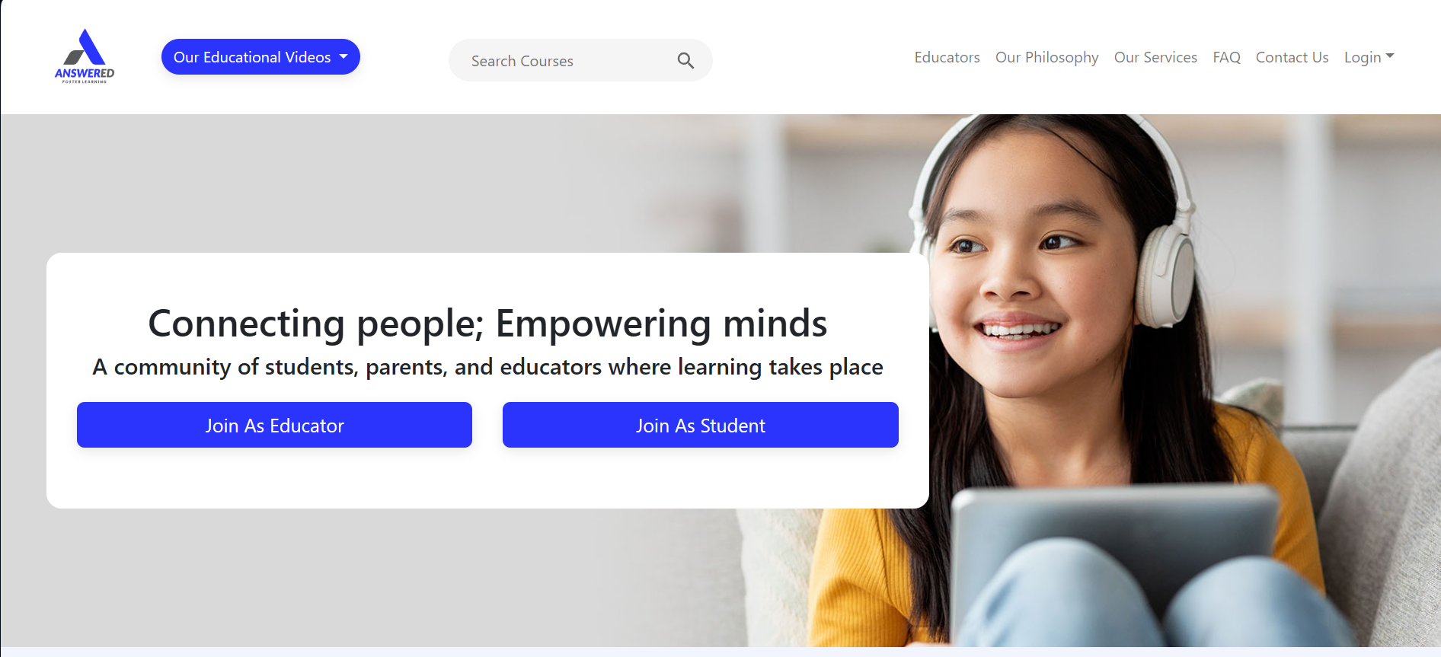Screen dimensions: 1441x657
Task: Select Our Services in the navigation bar
Action: tap(1155, 57)
